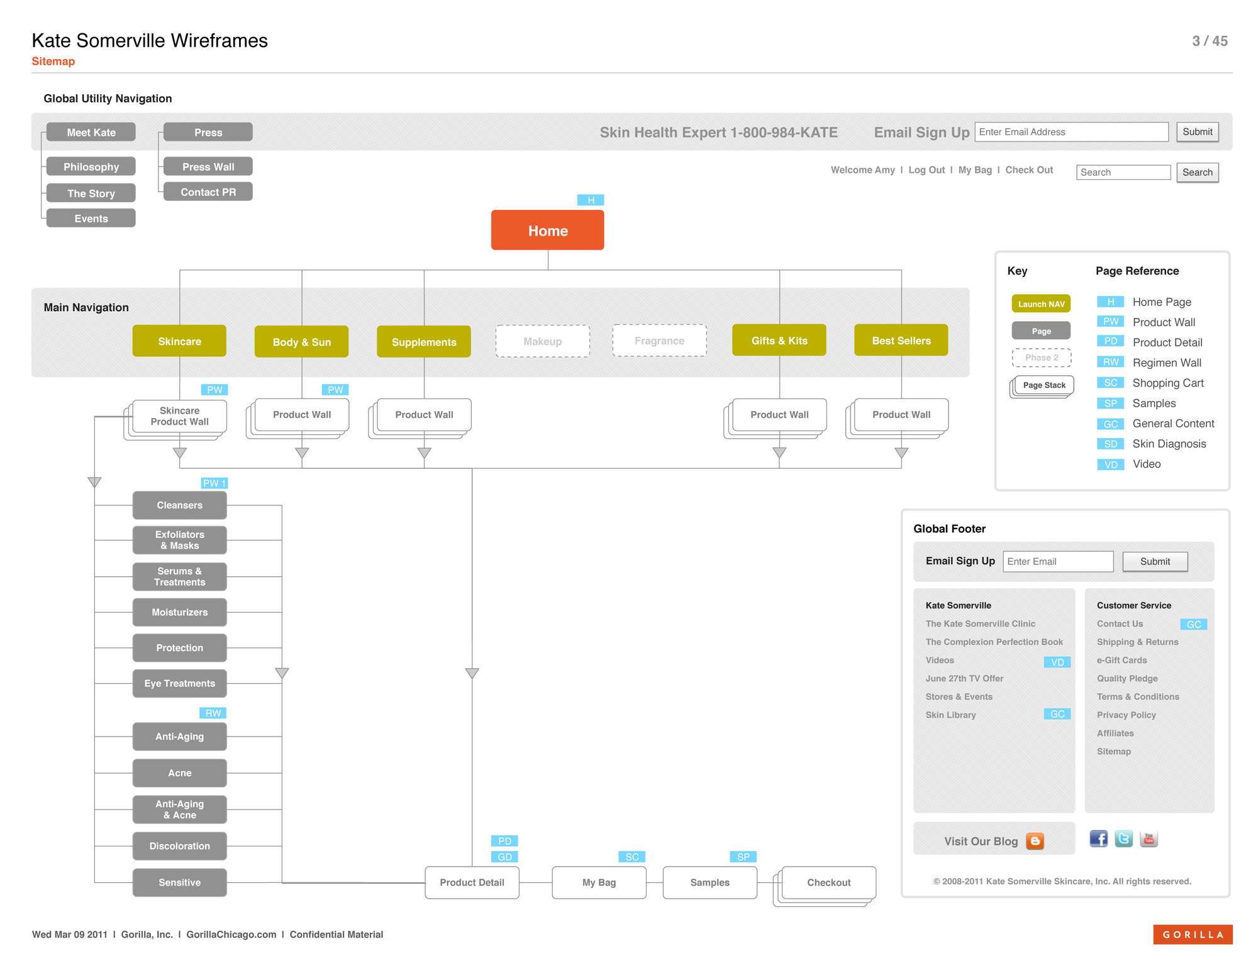Click the footer Enter Email field
This screenshot has width=1258, height=971.
click(1058, 561)
